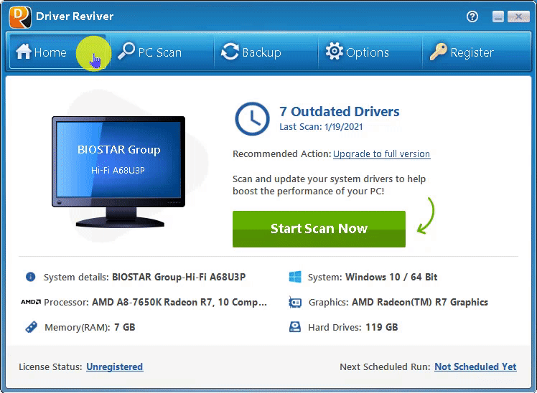Click the Windows logo system icon
This screenshot has width=537, height=393.
294,277
